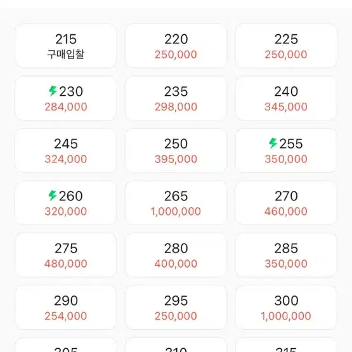Image resolution: width=352 pixels, height=352 pixels.
Task: Select size 300 priced 1,000,000
Action: pos(286,308)
